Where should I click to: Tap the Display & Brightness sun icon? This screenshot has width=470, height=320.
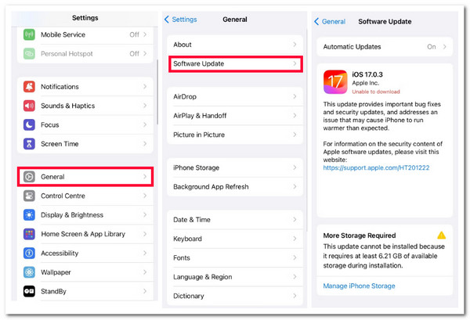coord(29,215)
